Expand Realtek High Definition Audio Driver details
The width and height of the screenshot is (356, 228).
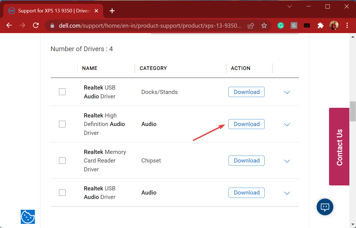[287, 125]
